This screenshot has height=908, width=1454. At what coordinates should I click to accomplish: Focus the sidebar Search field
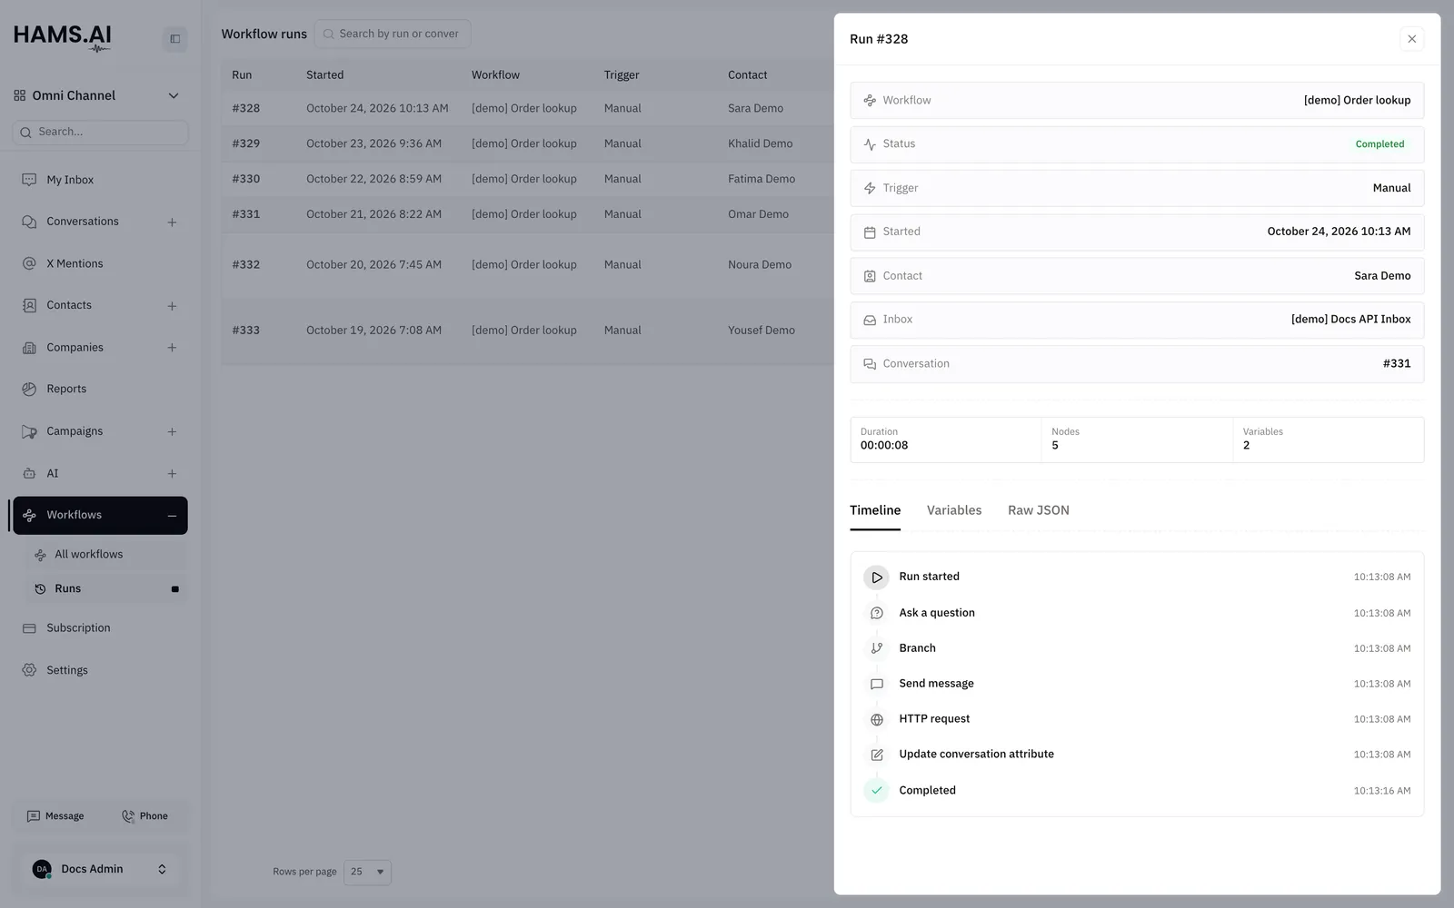tap(100, 132)
